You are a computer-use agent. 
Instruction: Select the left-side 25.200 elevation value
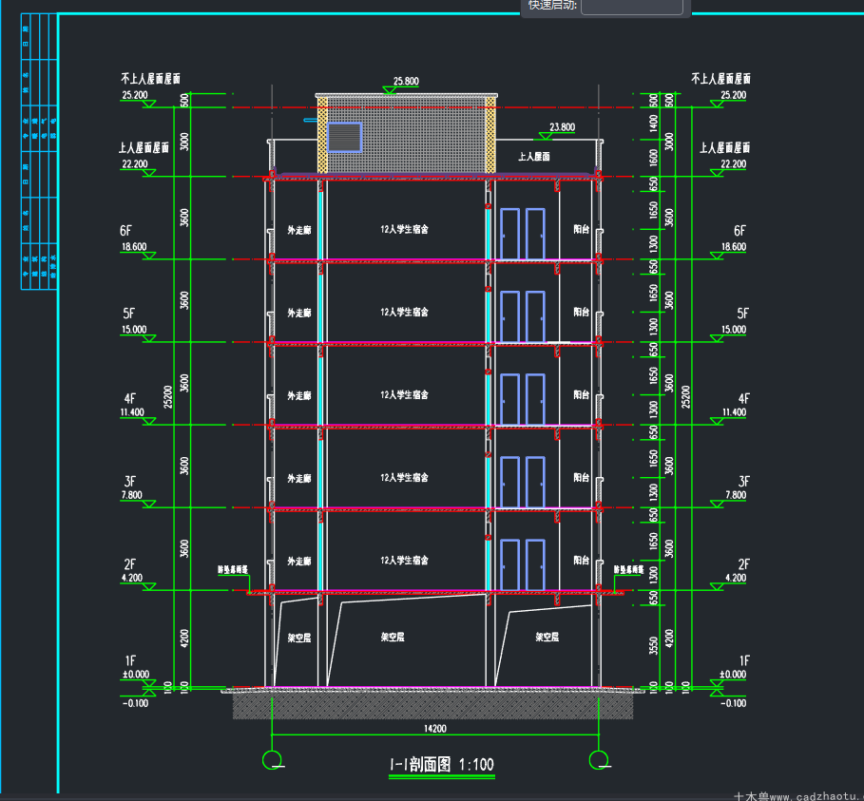(134, 95)
